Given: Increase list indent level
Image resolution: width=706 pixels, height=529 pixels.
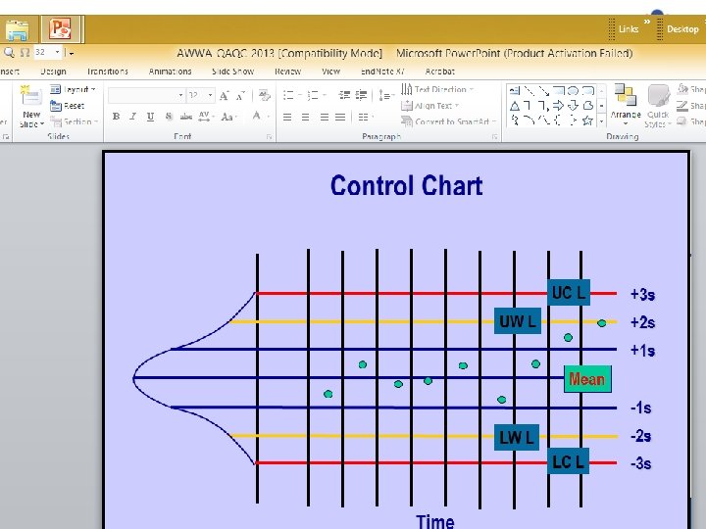Looking at the screenshot, I should (x=361, y=95).
